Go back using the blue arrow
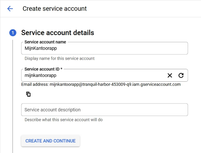The image size is (201, 153). [10, 9]
